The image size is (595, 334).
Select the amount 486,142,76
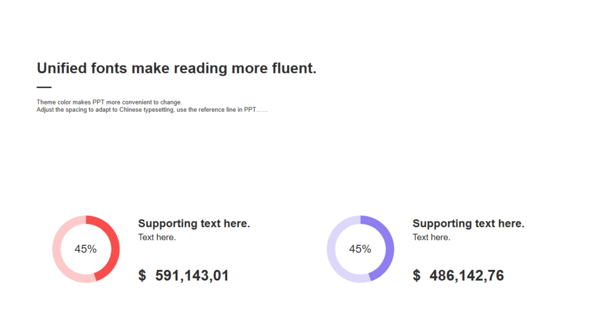(x=467, y=276)
